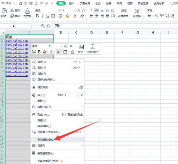178x164 pixels.
Task: Choose Copy (复制) in context menu
Action: [x=58, y=62]
